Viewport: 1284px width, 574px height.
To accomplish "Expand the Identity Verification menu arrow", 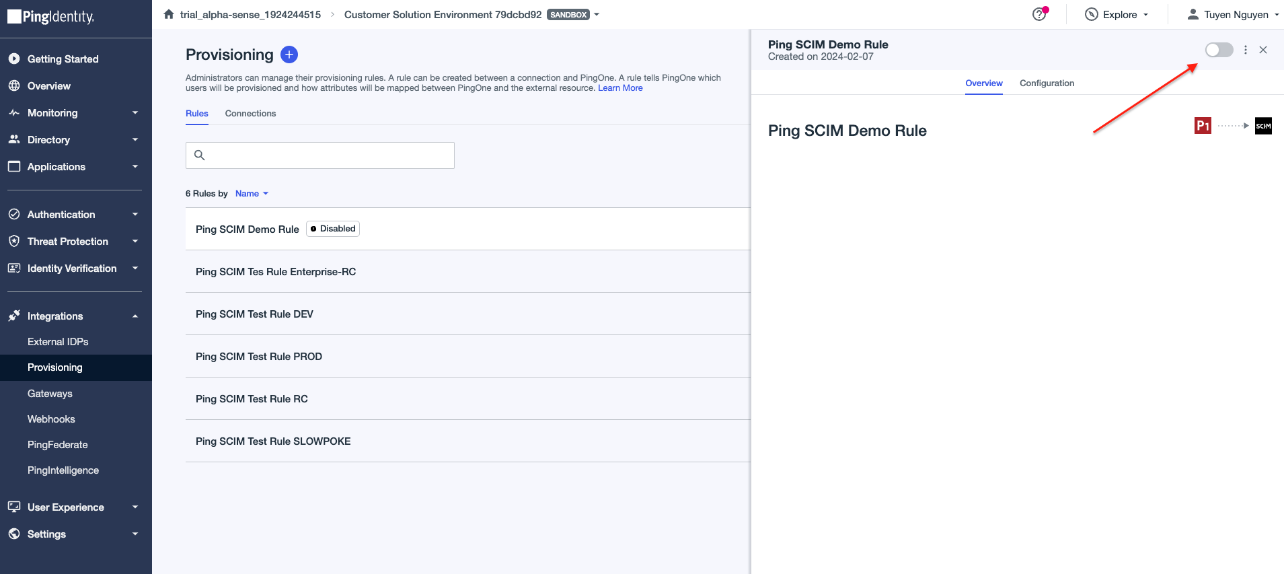I will point(135,268).
